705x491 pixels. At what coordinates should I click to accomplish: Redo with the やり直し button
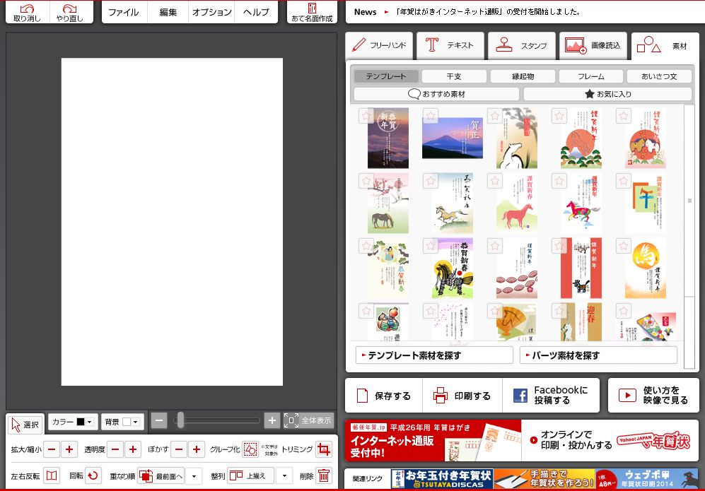pos(70,12)
